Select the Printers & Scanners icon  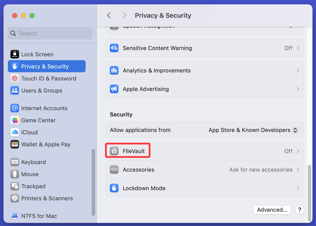click(15, 198)
